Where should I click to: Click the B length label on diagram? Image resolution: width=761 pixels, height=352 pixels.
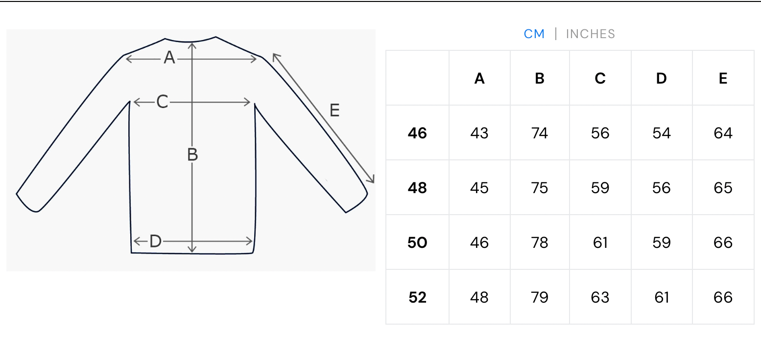point(192,155)
